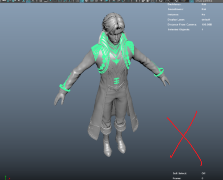
Task: Click the Display Layer default value in HUD
Action: click(x=205, y=19)
